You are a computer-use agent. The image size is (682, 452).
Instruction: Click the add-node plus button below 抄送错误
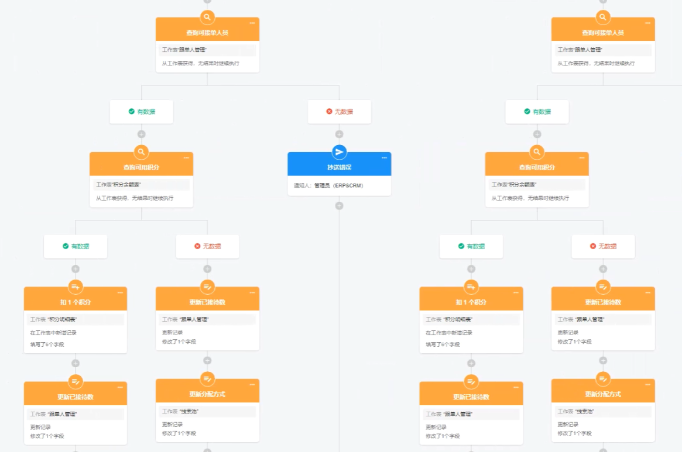pyautogui.click(x=339, y=206)
